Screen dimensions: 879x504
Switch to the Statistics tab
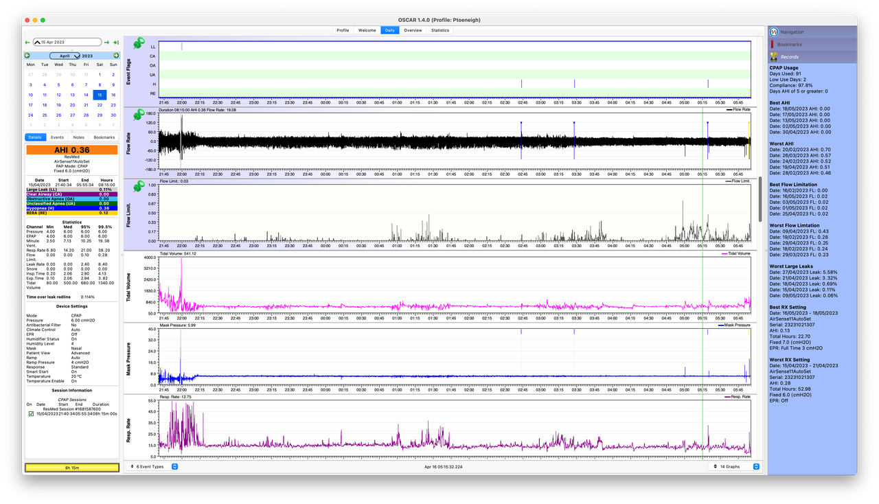point(440,30)
